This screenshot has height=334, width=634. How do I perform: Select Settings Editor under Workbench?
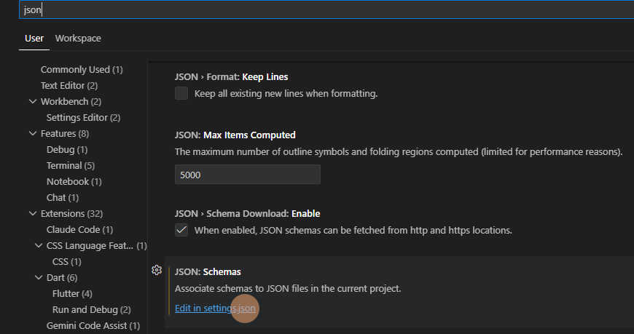(83, 117)
